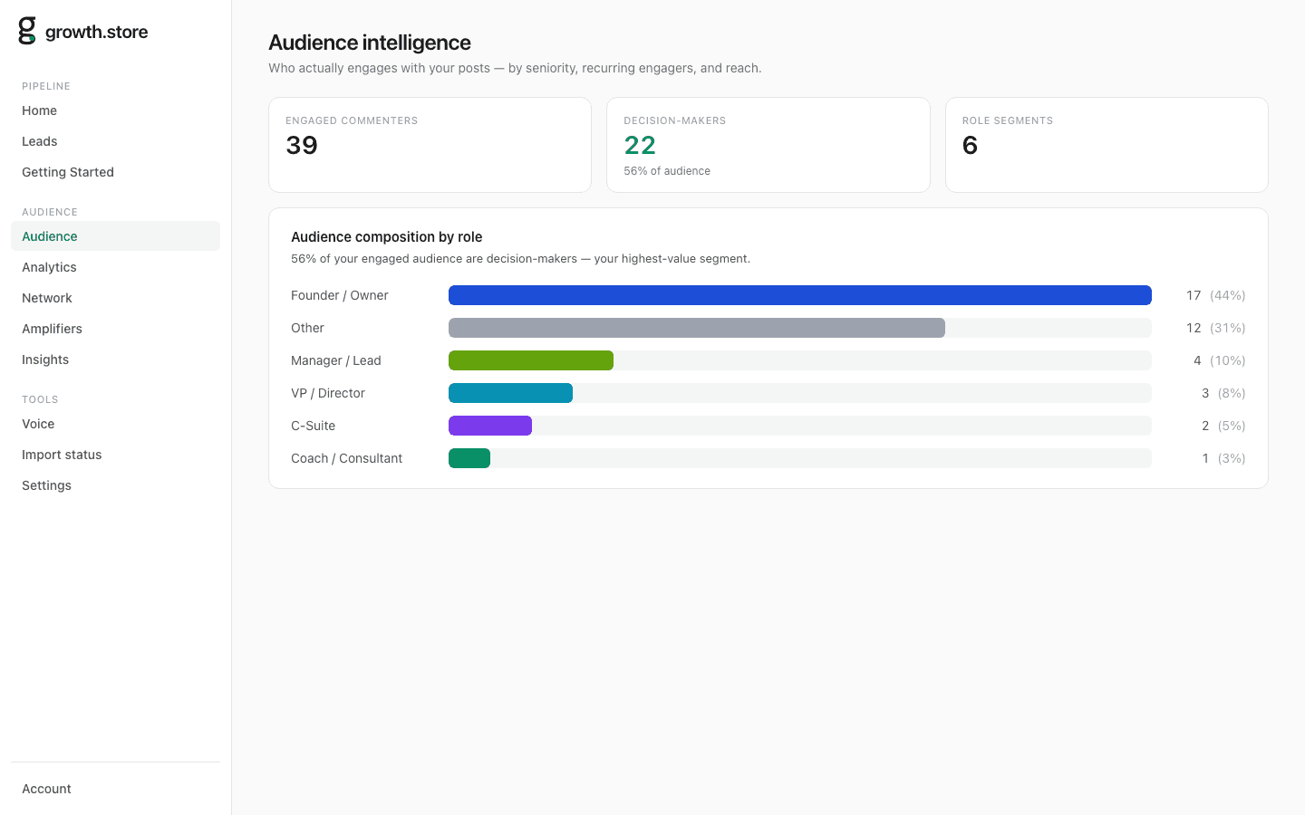Click the purple C-Suite bar
1305x815 pixels.
[x=490, y=426]
